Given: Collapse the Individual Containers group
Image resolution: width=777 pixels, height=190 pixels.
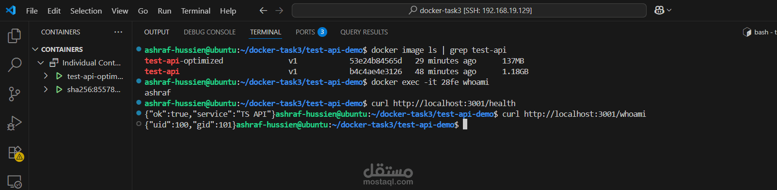Looking at the screenshot, I should click(41, 63).
